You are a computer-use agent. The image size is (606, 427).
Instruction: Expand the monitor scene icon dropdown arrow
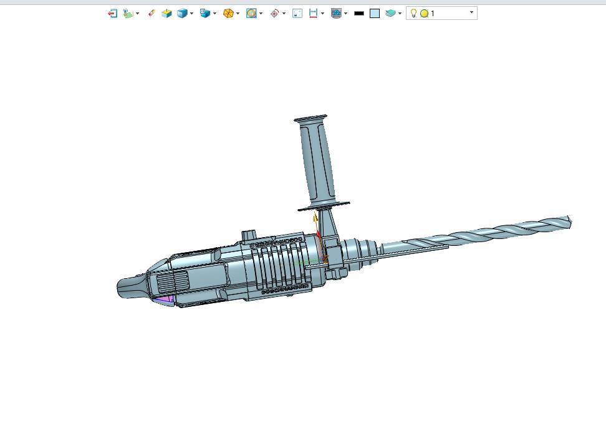(345, 14)
